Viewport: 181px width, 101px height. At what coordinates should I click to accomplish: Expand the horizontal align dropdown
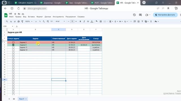[x=113, y=21]
